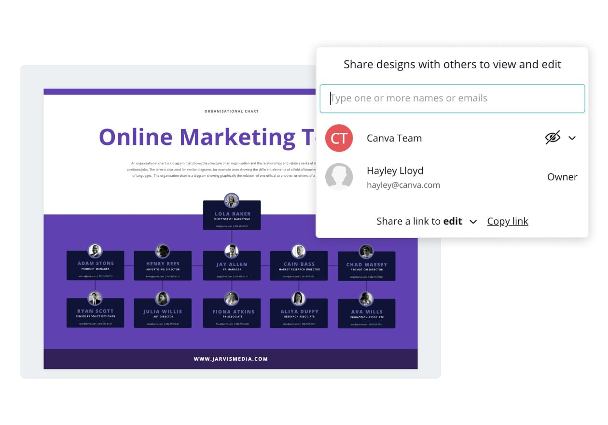608x425 pixels.
Task: Click Aliya Duffy's profile photo
Action: tap(299, 298)
